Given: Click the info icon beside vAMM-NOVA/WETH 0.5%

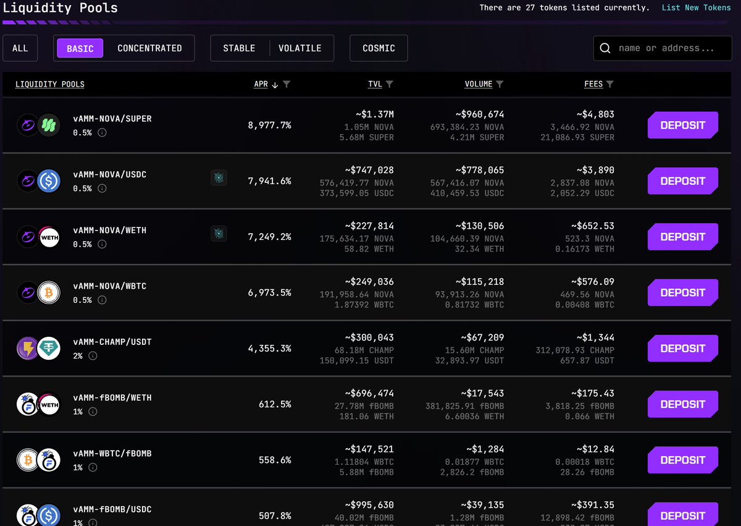Looking at the screenshot, I should tap(103, 244).
